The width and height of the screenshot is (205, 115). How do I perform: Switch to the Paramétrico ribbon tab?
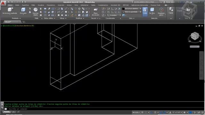tap(51, 5)
